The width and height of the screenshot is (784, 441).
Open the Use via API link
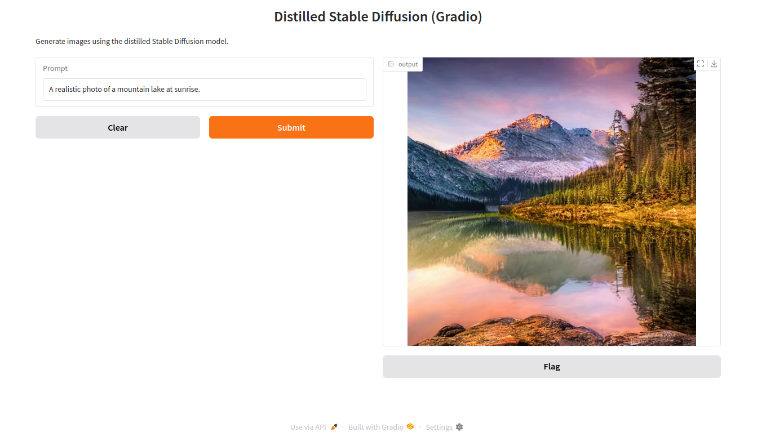click(308, 427)
